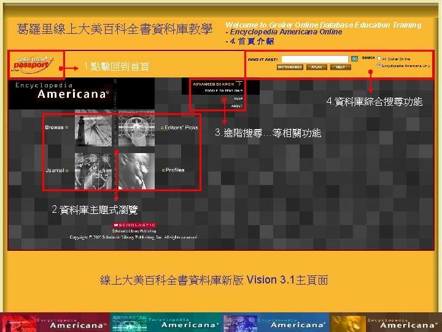Click the Profiles musician thumbnail
Screen dimensions: 442x332
tap(136, 171)
